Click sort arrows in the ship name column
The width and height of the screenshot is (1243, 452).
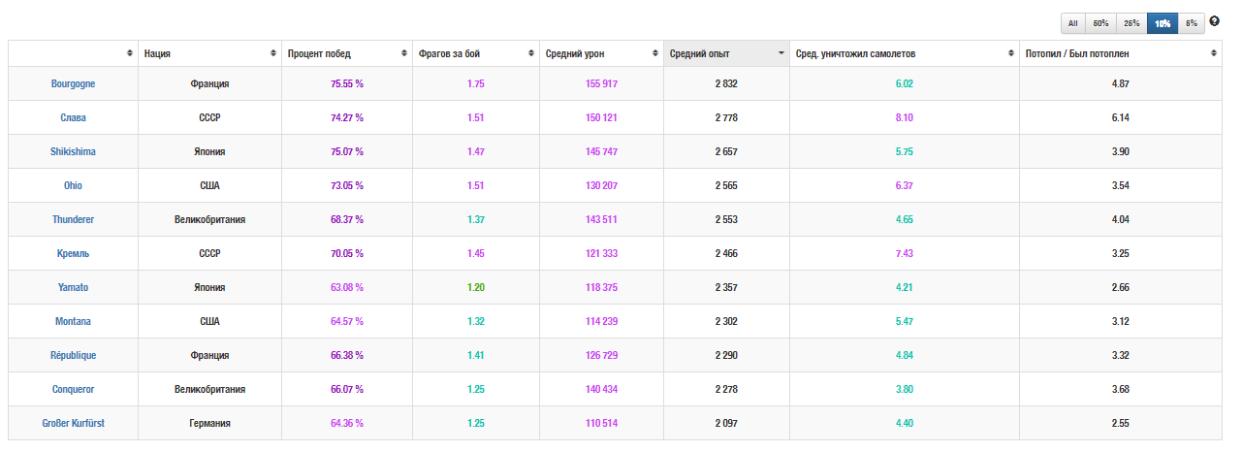[130, 54]
